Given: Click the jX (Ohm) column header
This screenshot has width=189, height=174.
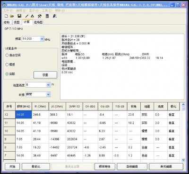Looking at the screenshot, I should click(57, 107).
